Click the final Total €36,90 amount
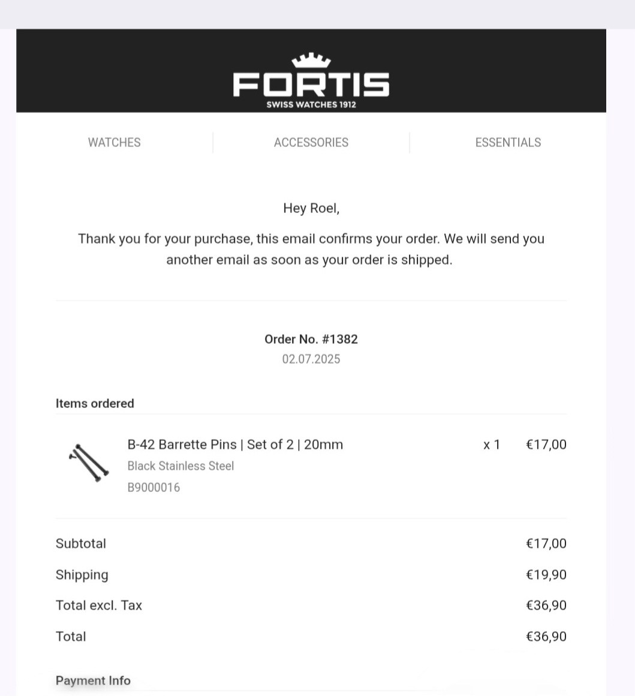This screenshot has height=696, width=635. (546, 637)
